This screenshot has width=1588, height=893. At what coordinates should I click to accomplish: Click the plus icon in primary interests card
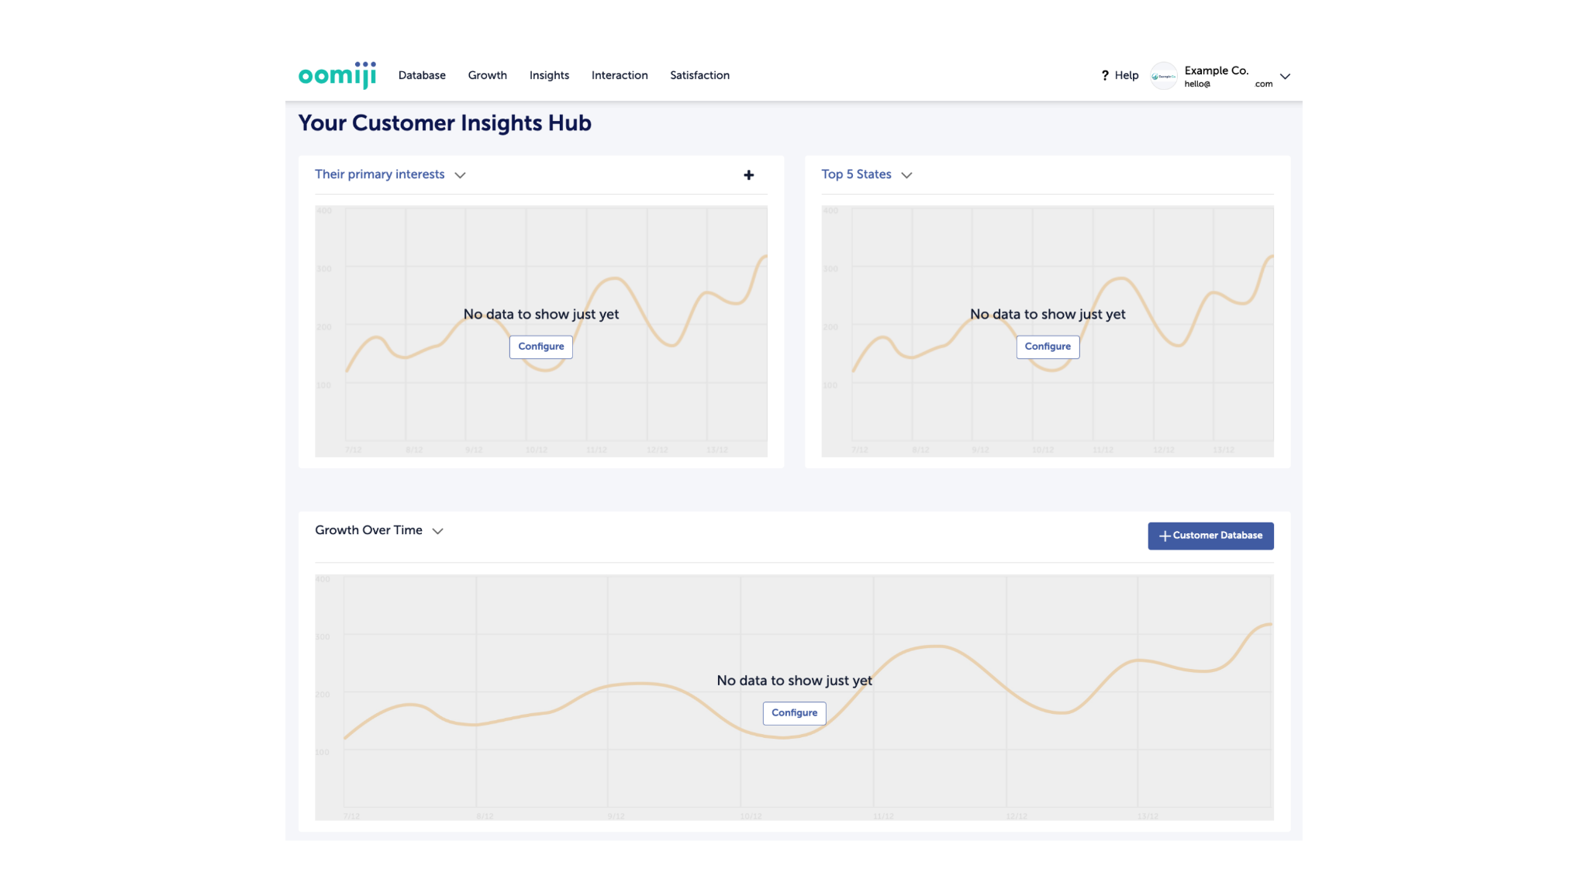[x=748, y=175]
